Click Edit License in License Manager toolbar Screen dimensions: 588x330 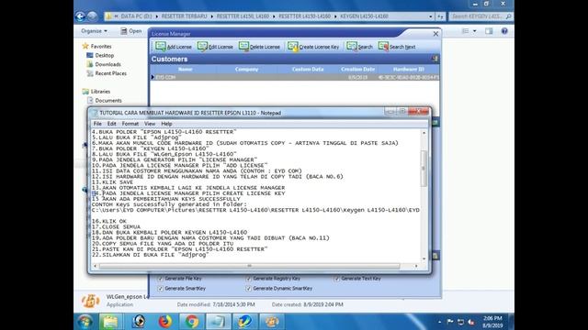(215, 47)
